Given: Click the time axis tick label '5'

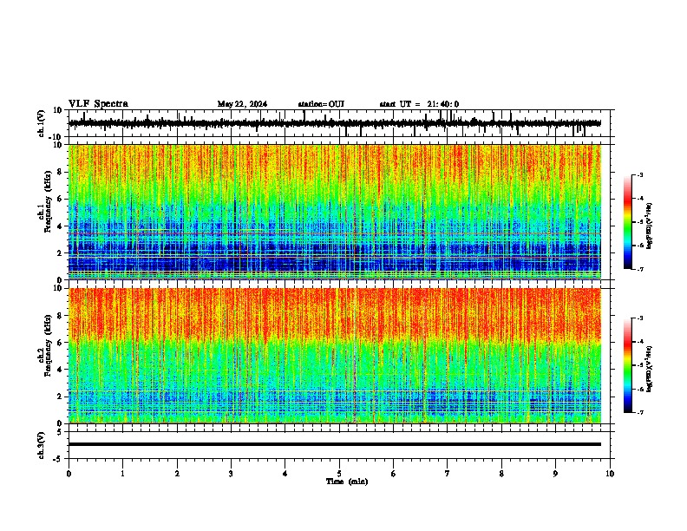Looking at the screenshot, I should [x=339, y=474].
